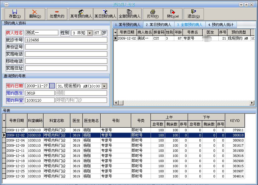Viewport: 258px width, 185px height.
Task: Click the 家庭住址 input field
Action: click(66, 68)
